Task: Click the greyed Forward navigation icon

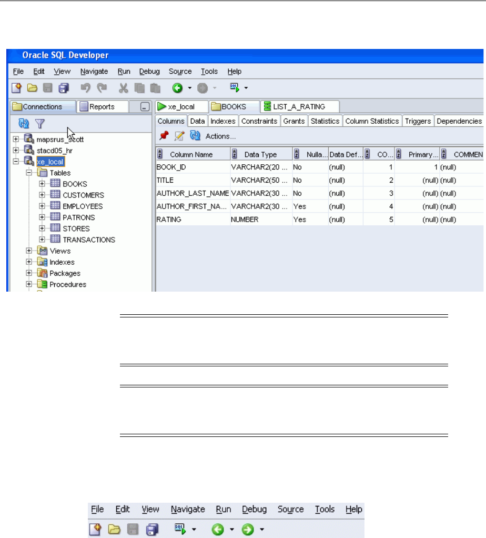Action: click(x=202, y=88)
